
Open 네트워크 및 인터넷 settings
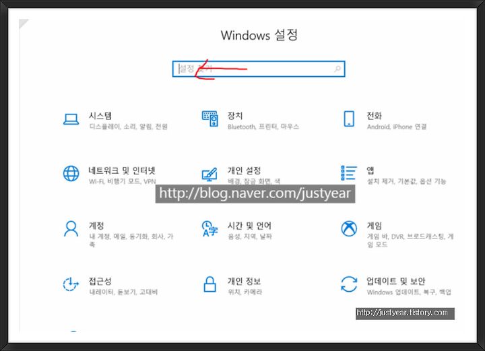pyautogui.click(x=122, y=170)
